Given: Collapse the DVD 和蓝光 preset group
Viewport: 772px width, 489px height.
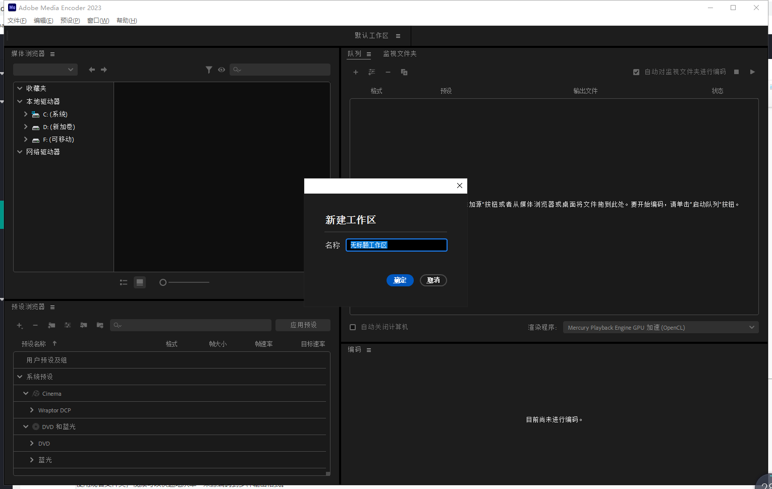Looking at the screenshot, I should [x=26, y=426].
